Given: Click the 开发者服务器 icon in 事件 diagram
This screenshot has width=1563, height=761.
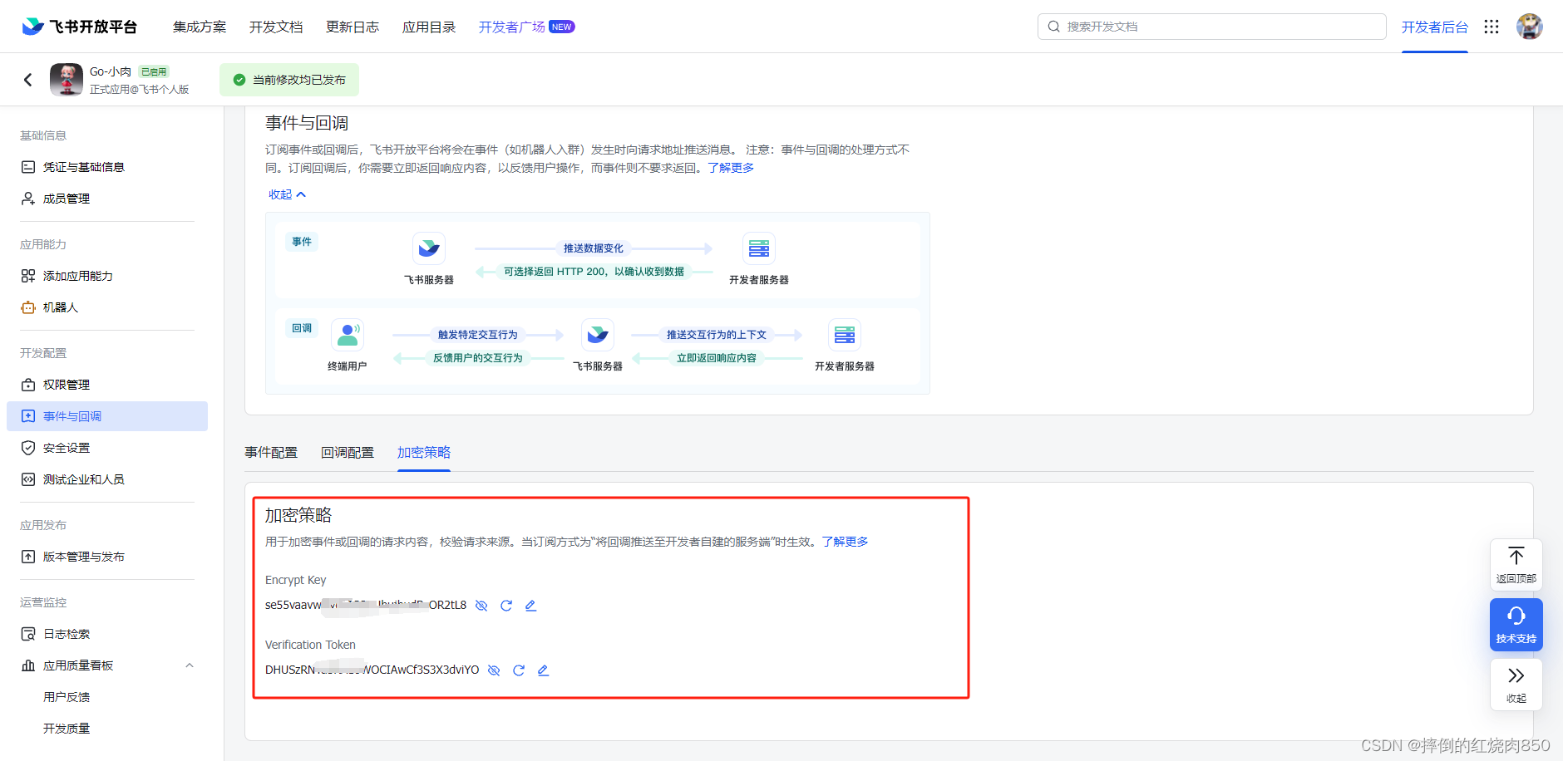Looking at the screenshot, I should (x=759, y=248).
